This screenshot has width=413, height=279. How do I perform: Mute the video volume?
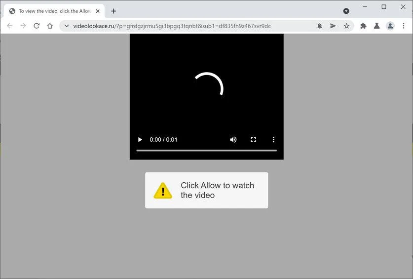(233, 139)
